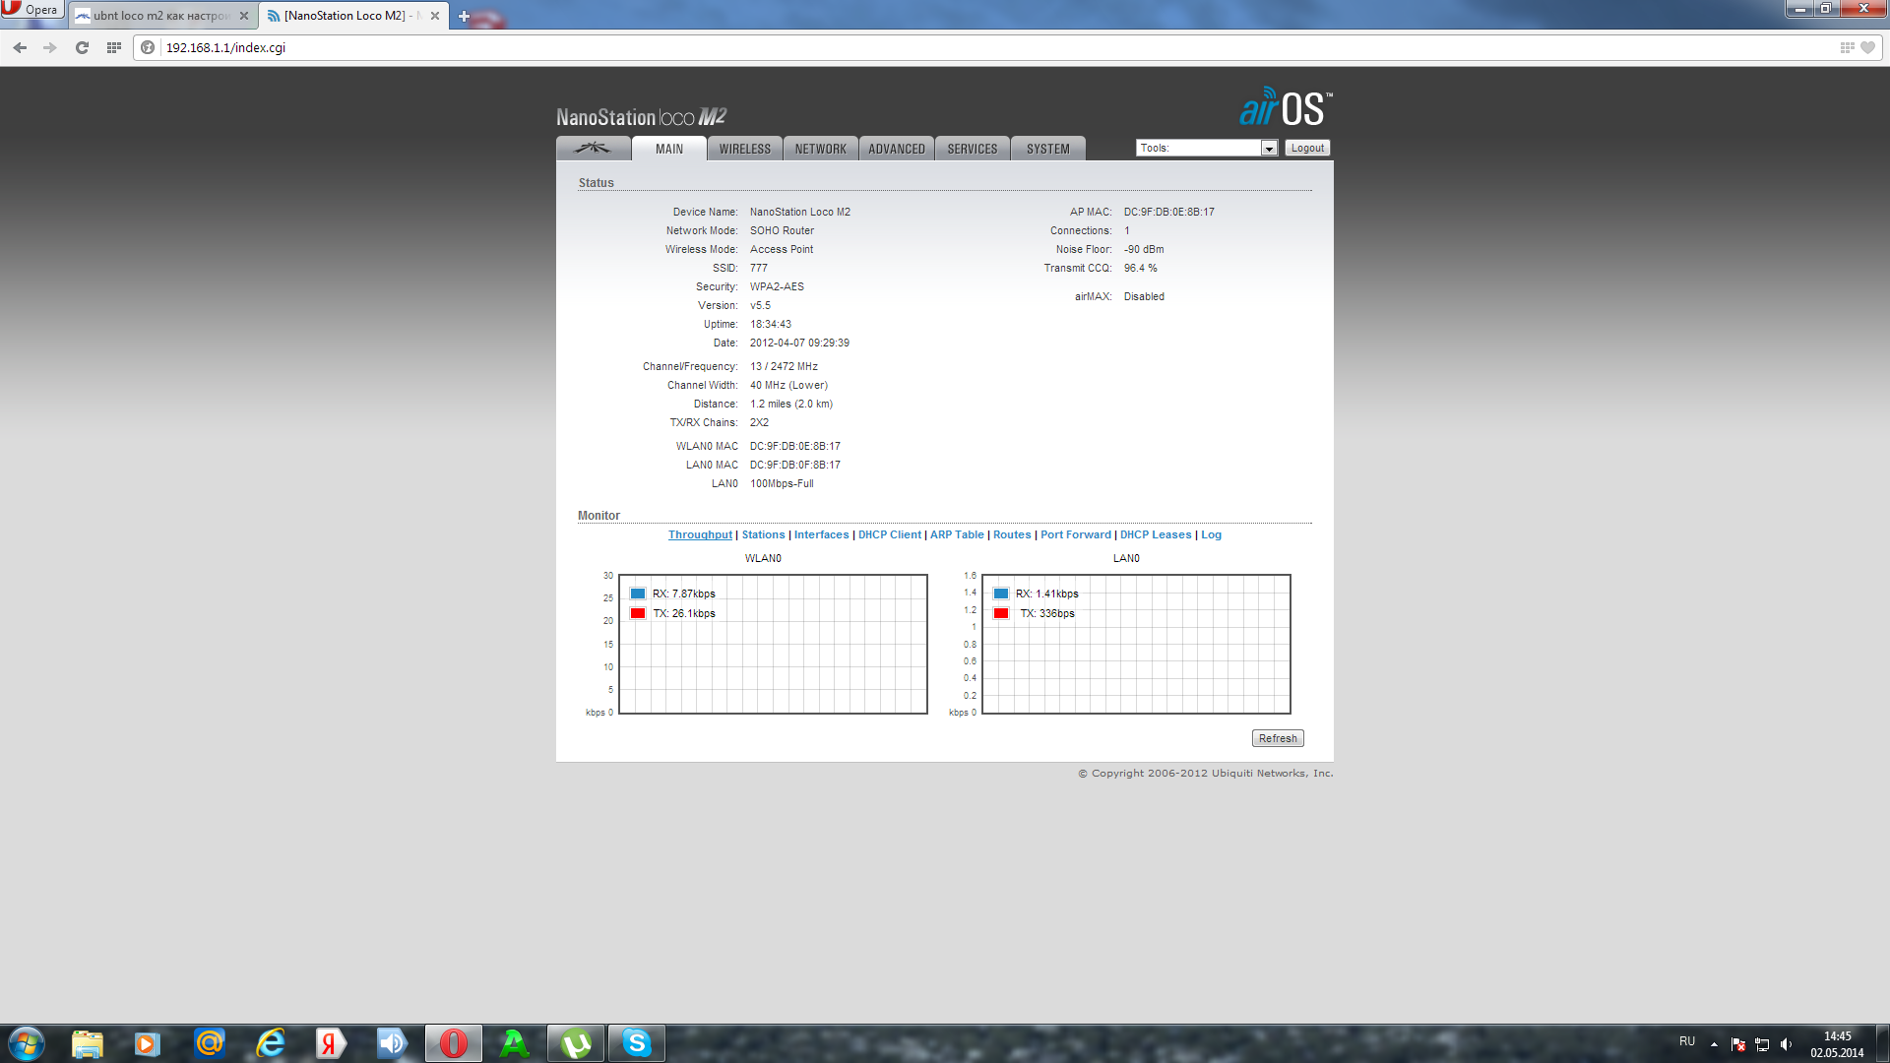1890x1063 pixels.
Task: Switch to the MAIN tab
Action: (669, 149)
